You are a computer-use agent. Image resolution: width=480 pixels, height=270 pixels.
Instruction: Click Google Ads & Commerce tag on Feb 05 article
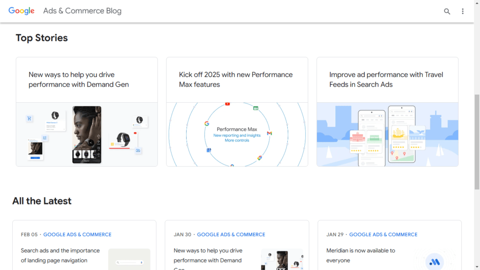pyautogui.click(x=77, y=234)
